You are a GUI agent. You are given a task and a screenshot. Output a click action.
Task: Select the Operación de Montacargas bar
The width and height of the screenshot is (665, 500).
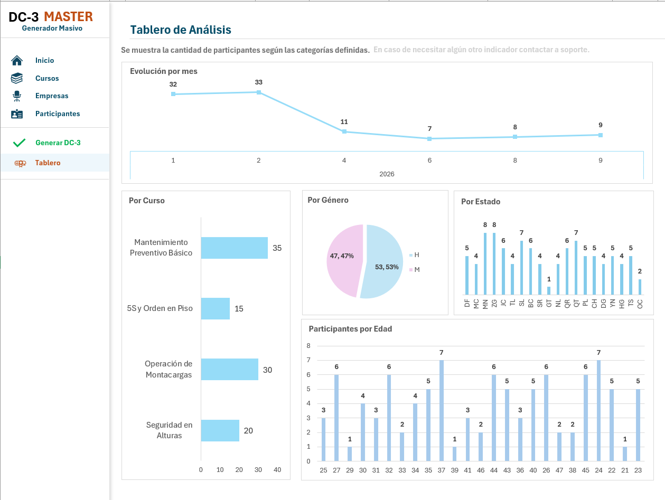tap(229, 370)
